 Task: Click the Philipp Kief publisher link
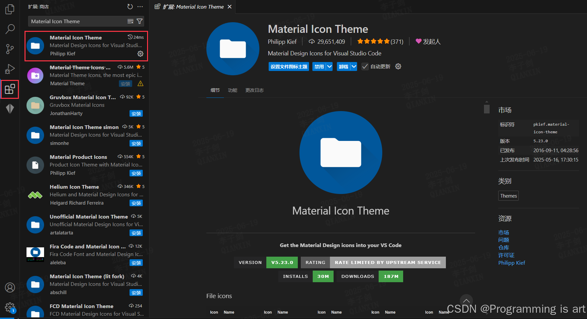click(x=282, y=41)
